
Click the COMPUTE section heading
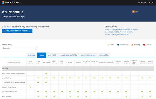tap(5, 69)
